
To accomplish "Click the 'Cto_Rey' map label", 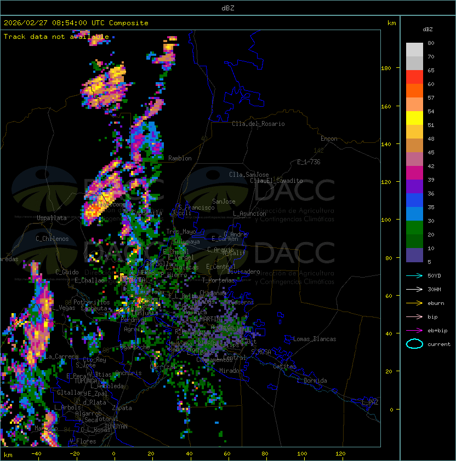I will 94,360.
